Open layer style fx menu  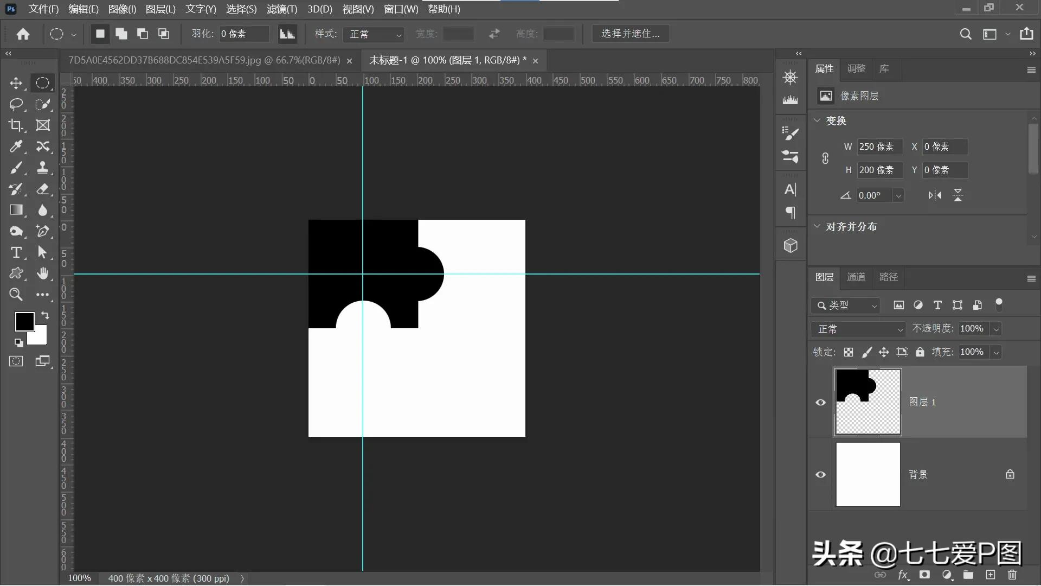[903, 575]
